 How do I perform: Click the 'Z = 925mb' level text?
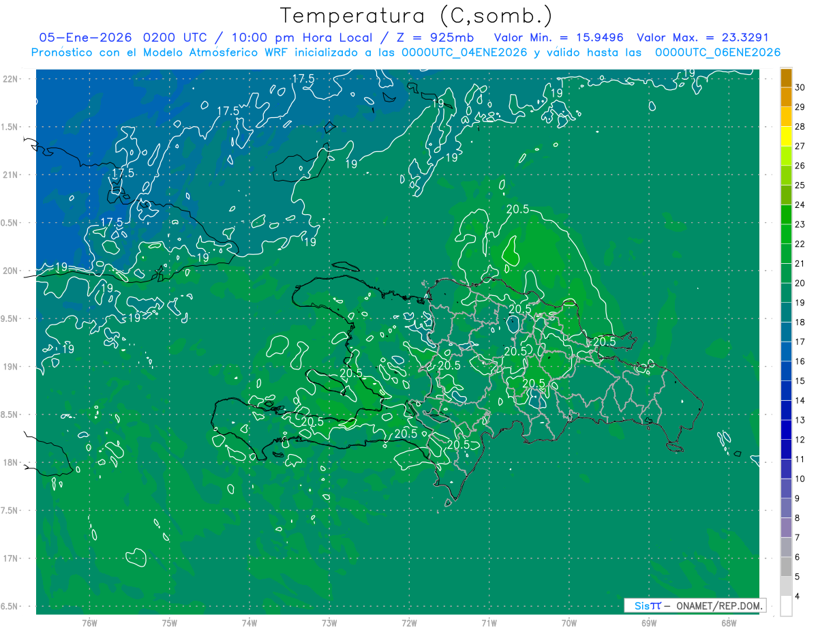pos(434,38)
